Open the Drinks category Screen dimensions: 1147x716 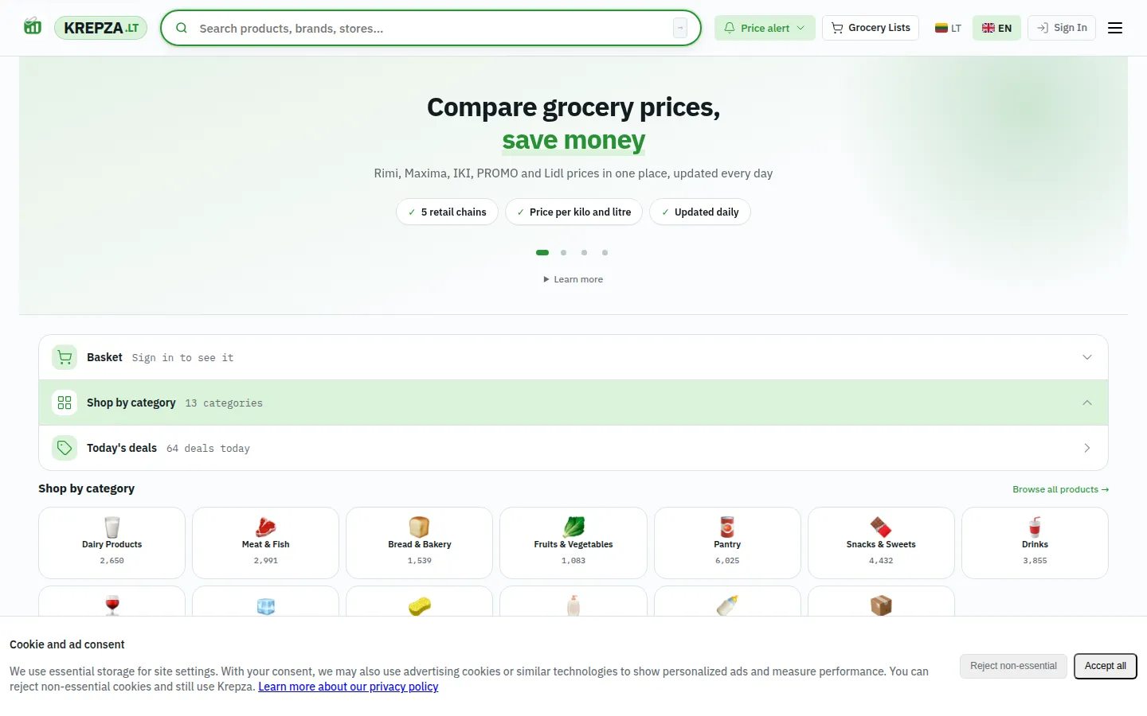1035,543
